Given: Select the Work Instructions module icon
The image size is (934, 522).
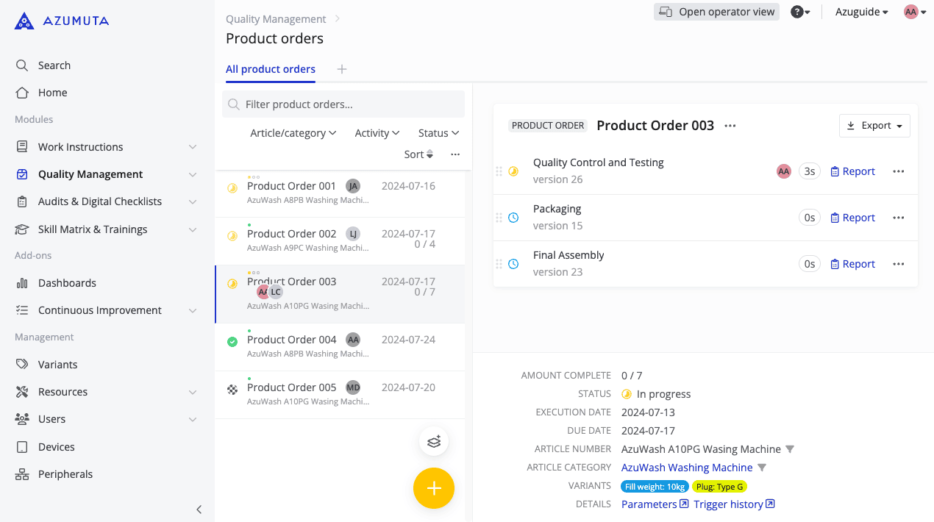Looking at the screenshot, I should [x=23, y=146].
